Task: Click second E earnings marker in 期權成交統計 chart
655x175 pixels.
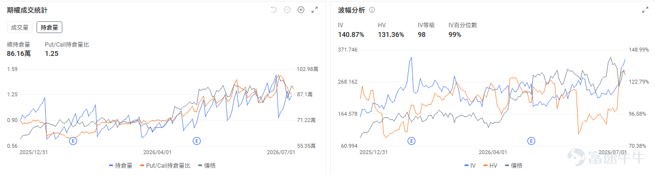Action: point(196,141)
